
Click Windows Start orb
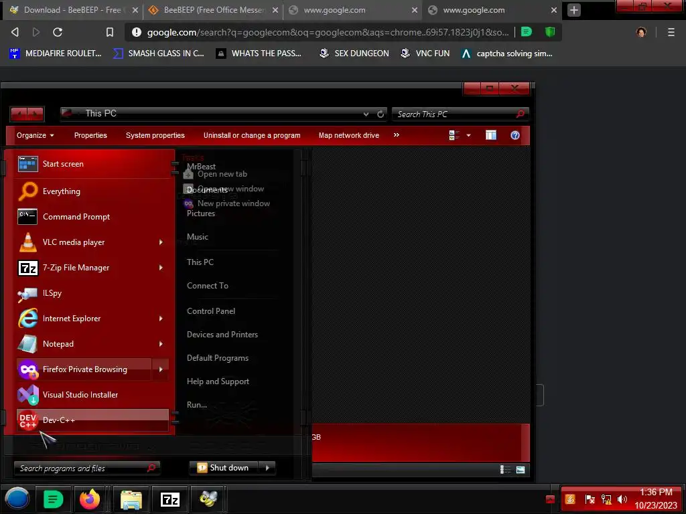[17, 499]
